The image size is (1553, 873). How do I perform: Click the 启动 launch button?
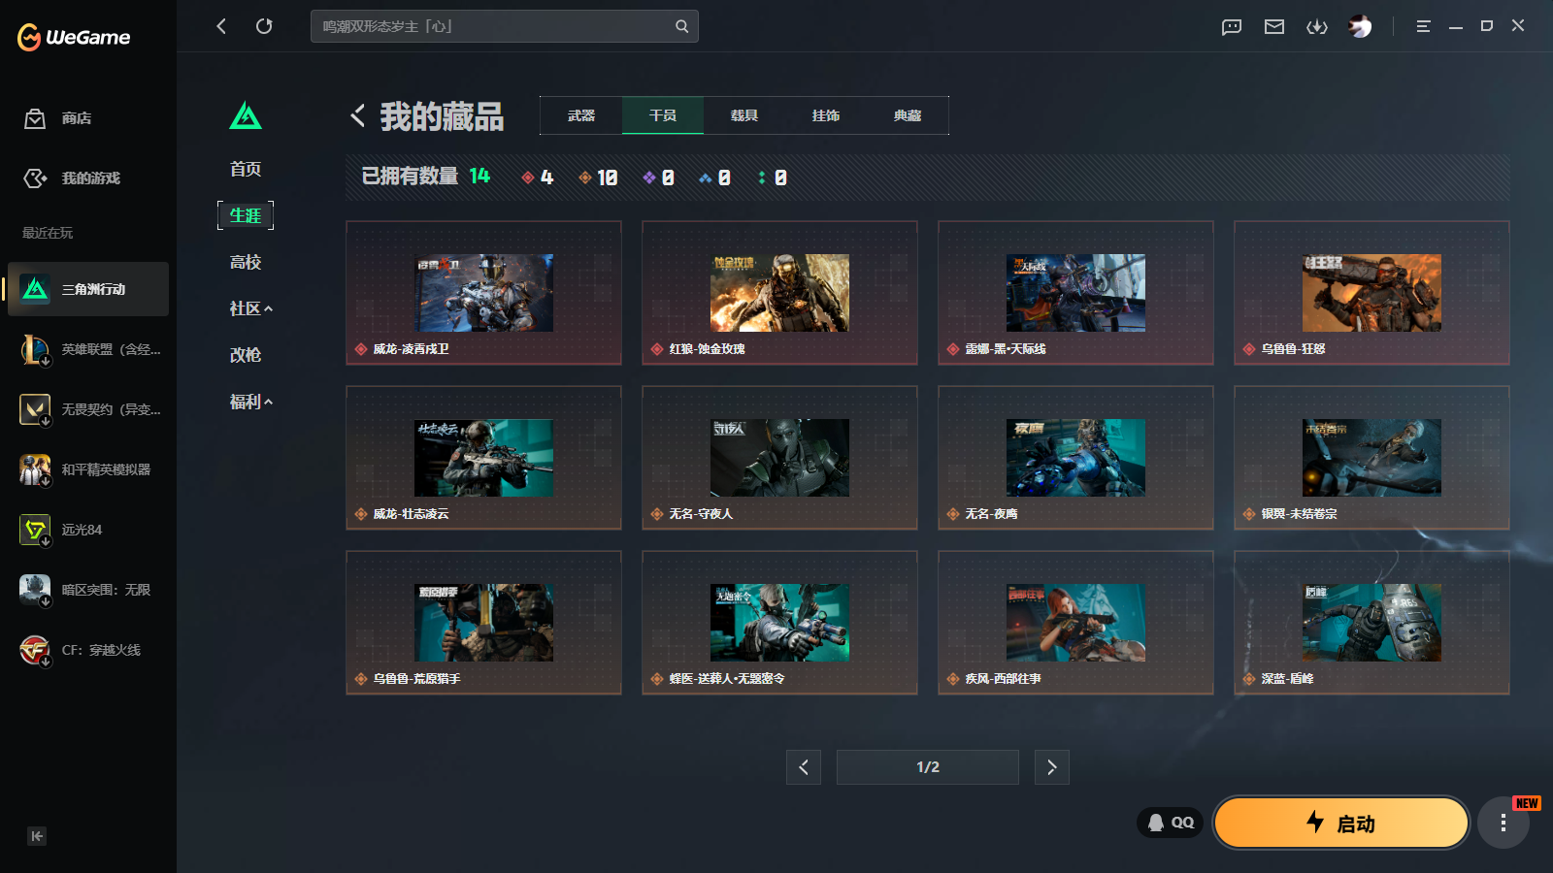(x=1341, y=824)
